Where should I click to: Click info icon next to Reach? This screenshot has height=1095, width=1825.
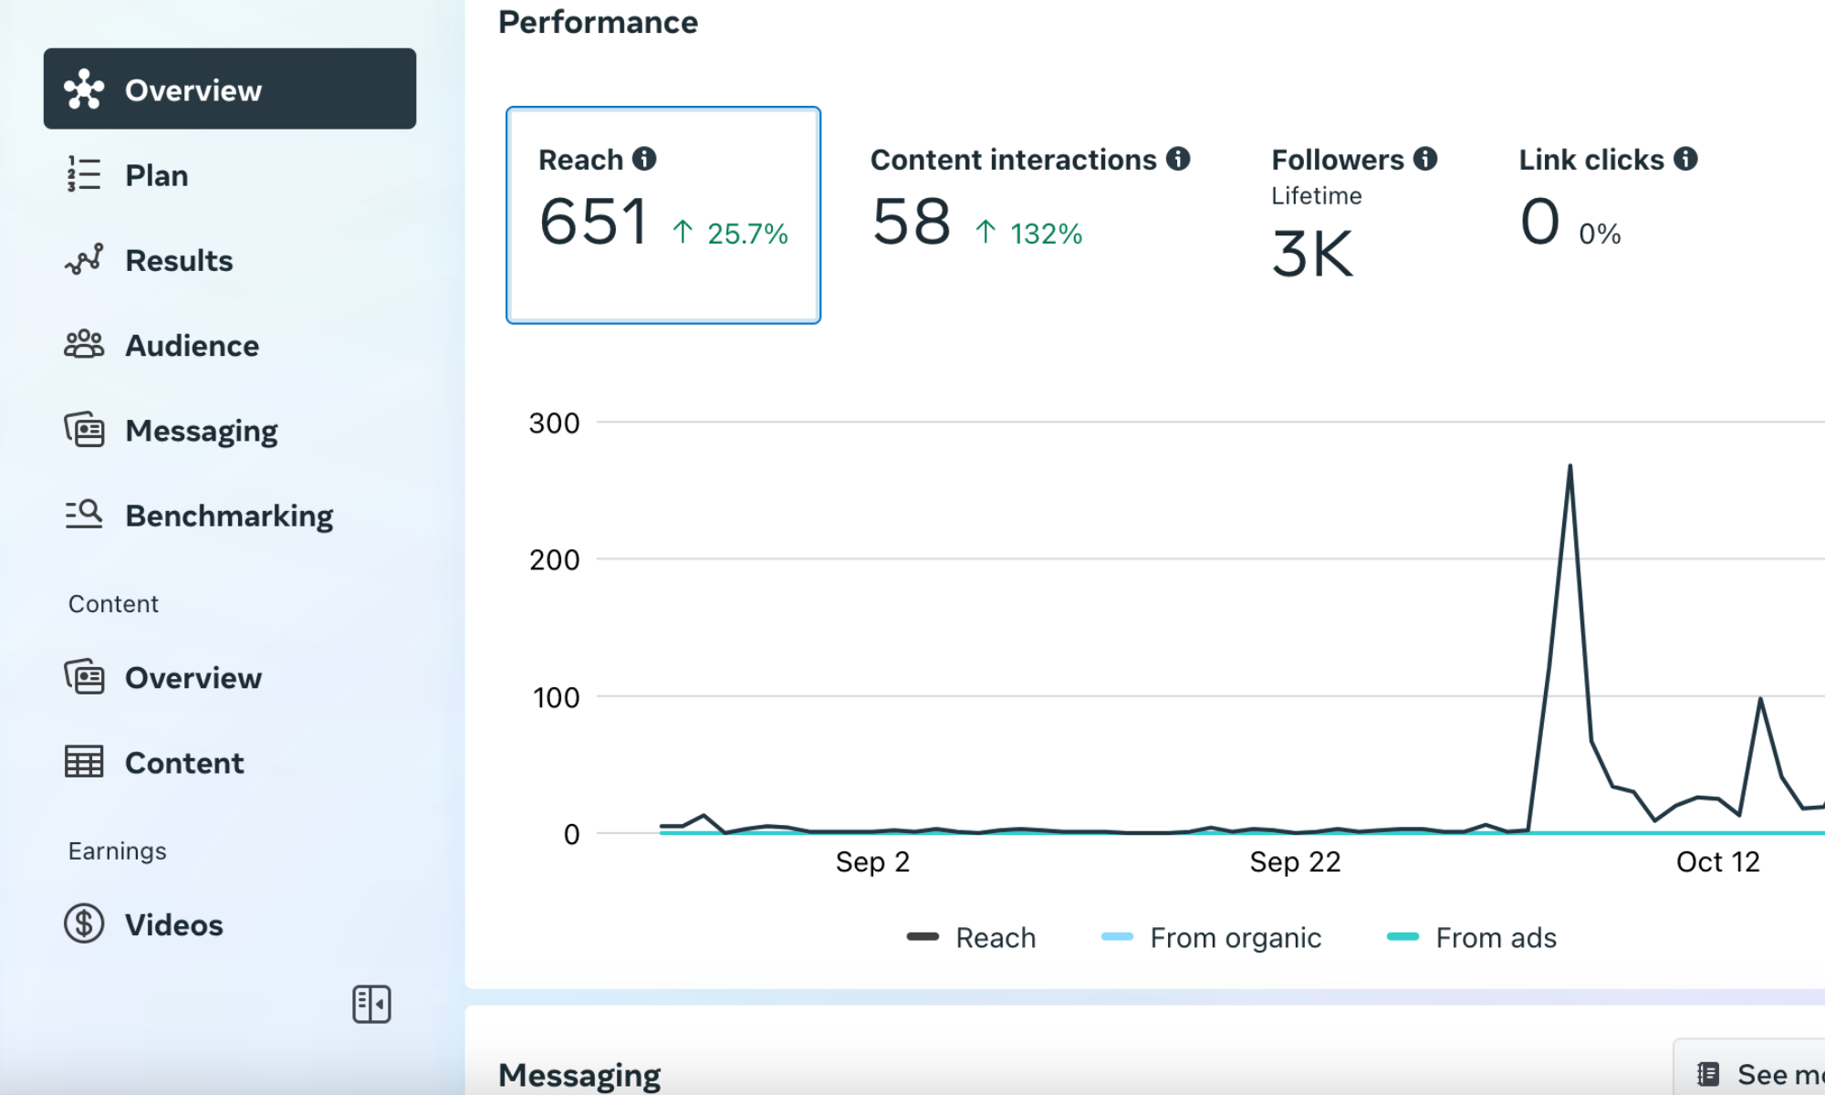(x=644, y=159)
